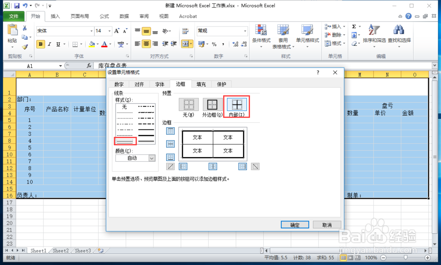The height and width of the screenshot is (265, 441).
Task: Toggle the inside horizontal border button
Action: pos(170,144)
